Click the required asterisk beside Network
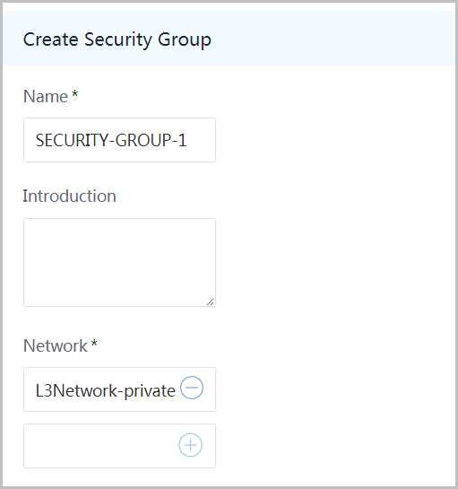This screenshot has width=458, height=489. pos(94,344)
